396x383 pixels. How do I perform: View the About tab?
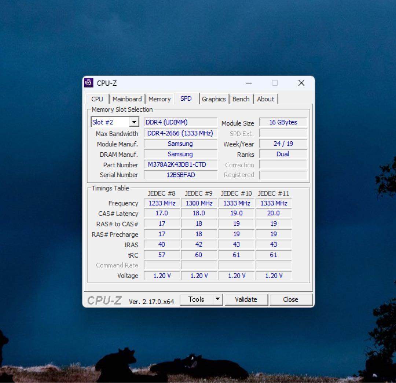pyautogui.click(x=266, y=98)
